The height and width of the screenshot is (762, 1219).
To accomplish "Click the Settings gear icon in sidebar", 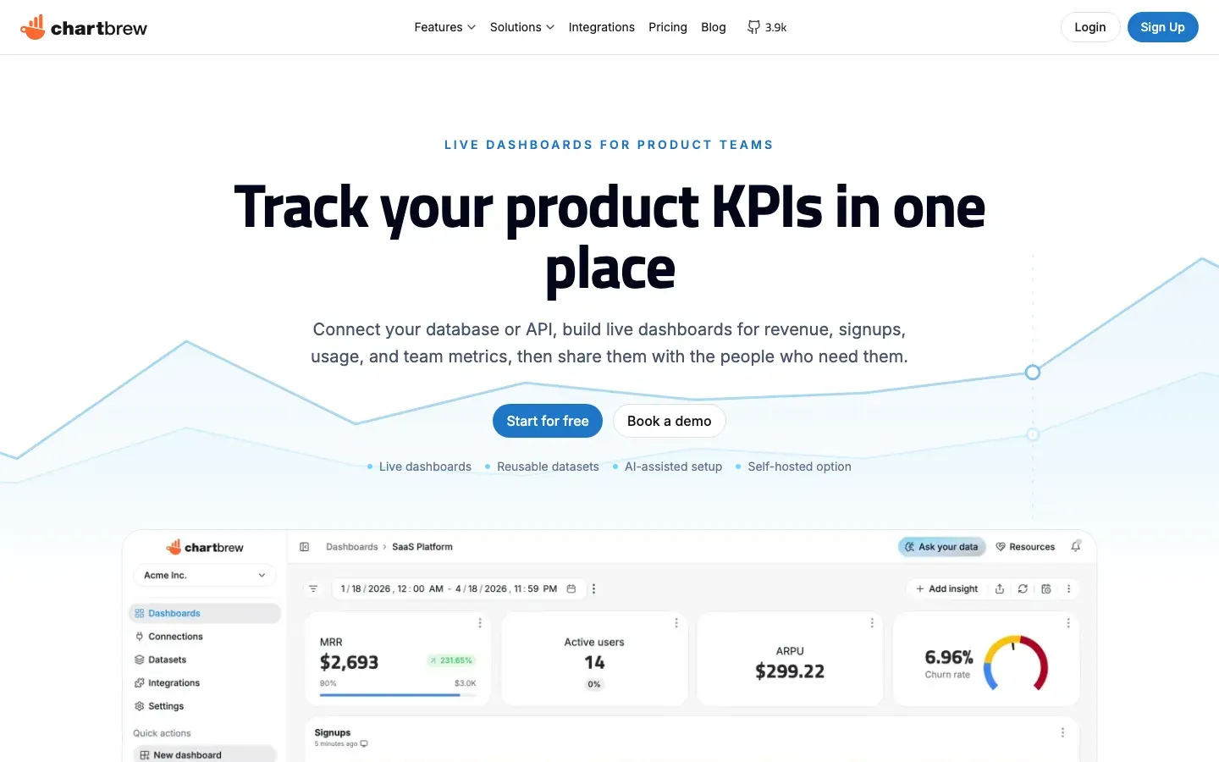I will pos(140,706).
